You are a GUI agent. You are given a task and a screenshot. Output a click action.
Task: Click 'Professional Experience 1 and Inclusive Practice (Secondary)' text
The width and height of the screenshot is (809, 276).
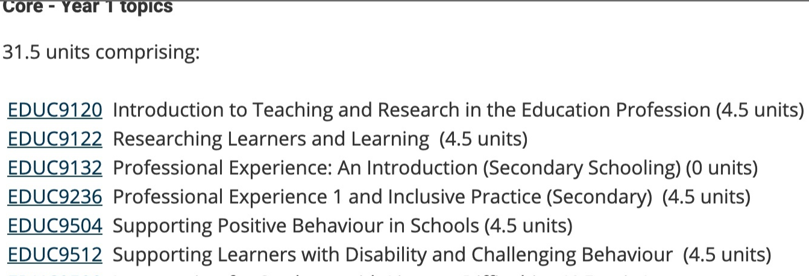click(383, 197)
